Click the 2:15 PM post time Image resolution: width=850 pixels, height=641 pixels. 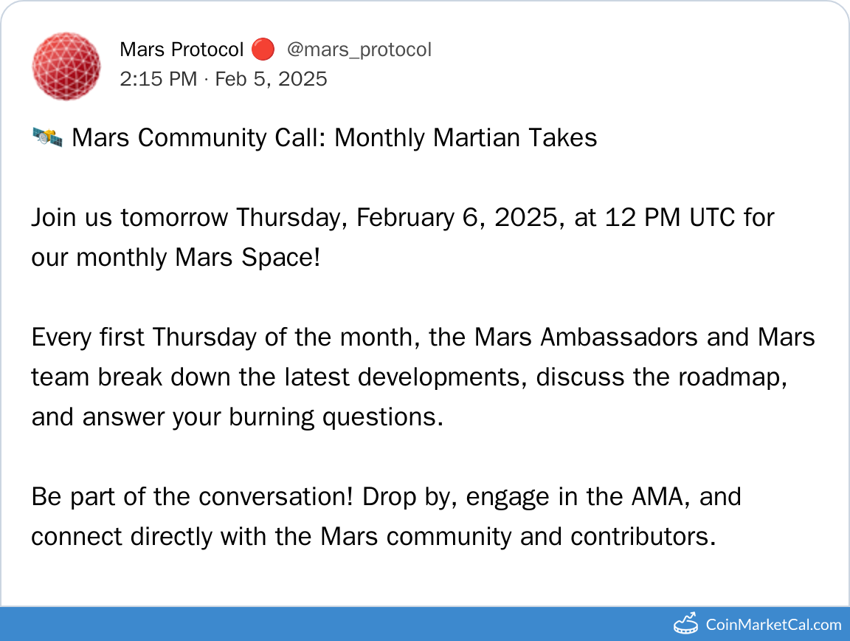[158, 79]
